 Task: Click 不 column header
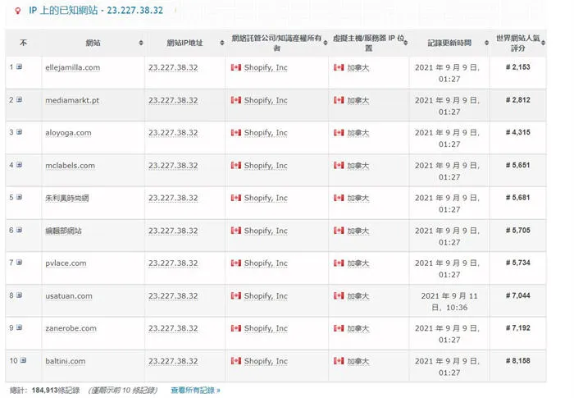[24, 43]
